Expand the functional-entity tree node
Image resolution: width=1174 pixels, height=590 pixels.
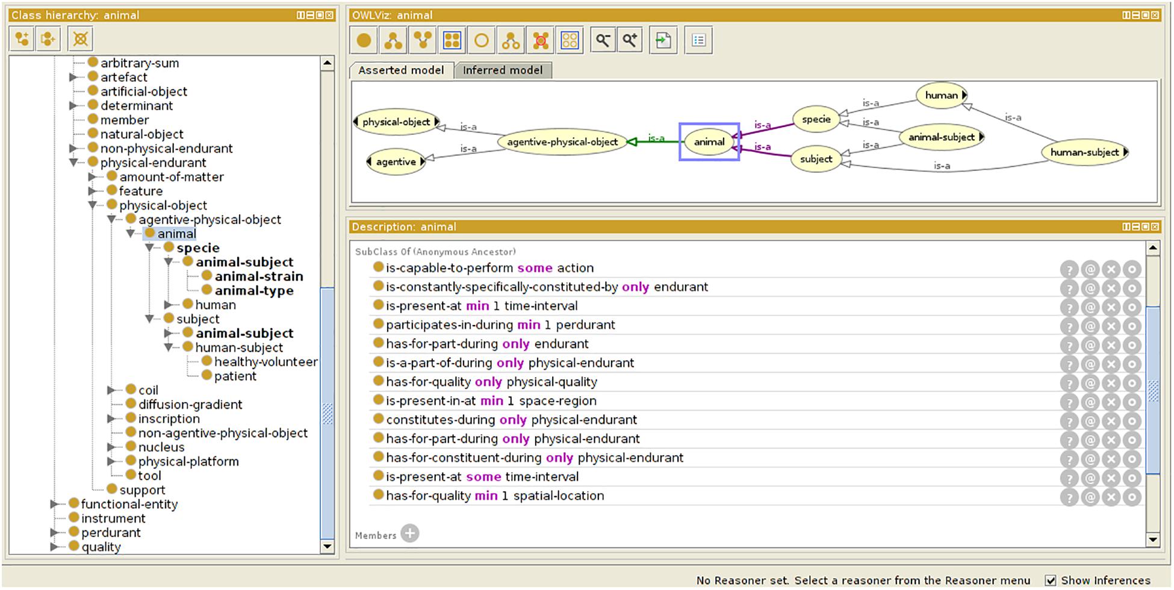[55, 504]
